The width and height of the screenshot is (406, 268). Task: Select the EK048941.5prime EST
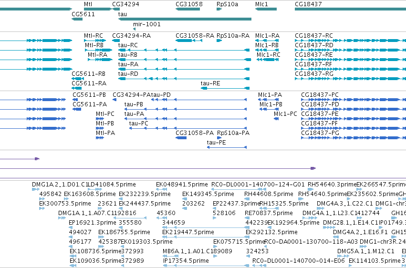[x=161, y=189]
